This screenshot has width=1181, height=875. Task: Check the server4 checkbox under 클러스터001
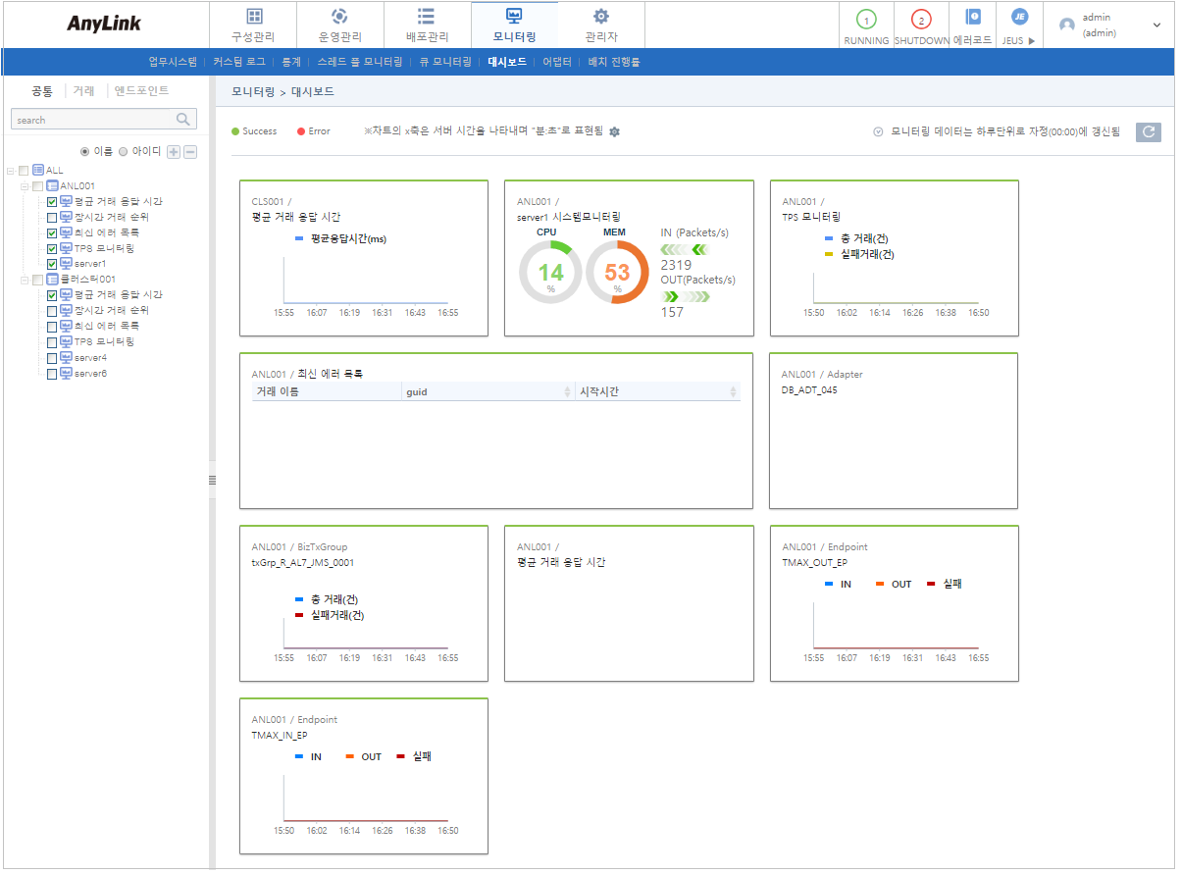tap(52, 357)
